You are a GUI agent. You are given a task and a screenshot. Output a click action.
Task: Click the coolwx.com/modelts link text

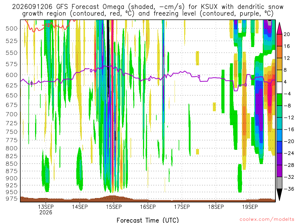[267, 220]
